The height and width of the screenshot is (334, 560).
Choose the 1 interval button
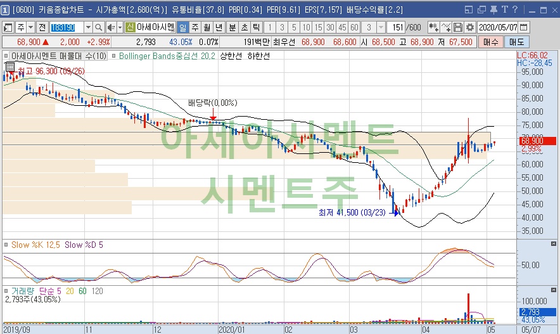(270, 27)
